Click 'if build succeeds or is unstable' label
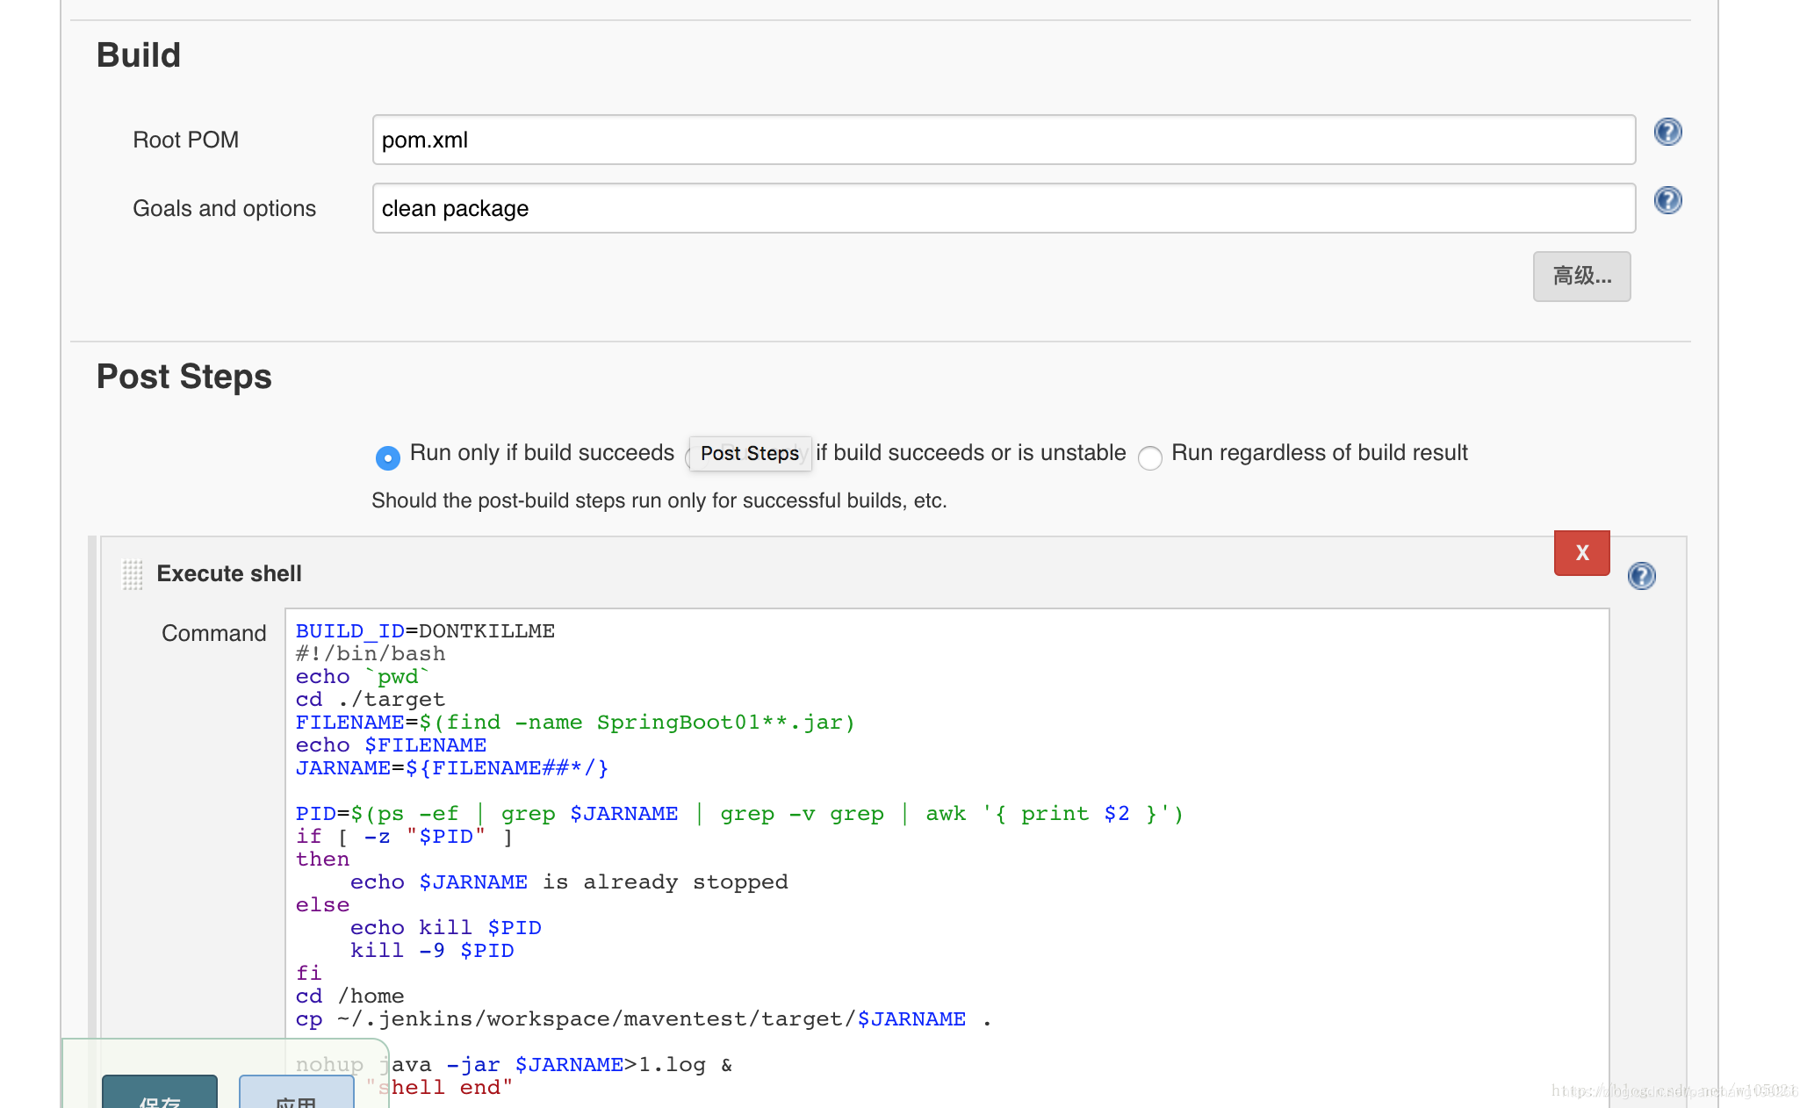 tap(970, 453)
